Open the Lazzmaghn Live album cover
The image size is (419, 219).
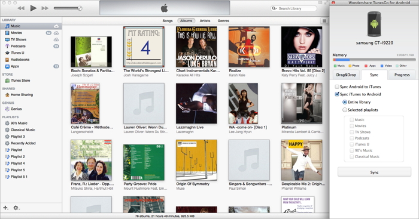point(196,103)
